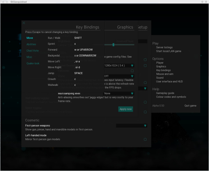The width and height of the screenshot is (209, 171).
Task: Toggle the Fullscreen checkbox
Action: tap(132, 71)
